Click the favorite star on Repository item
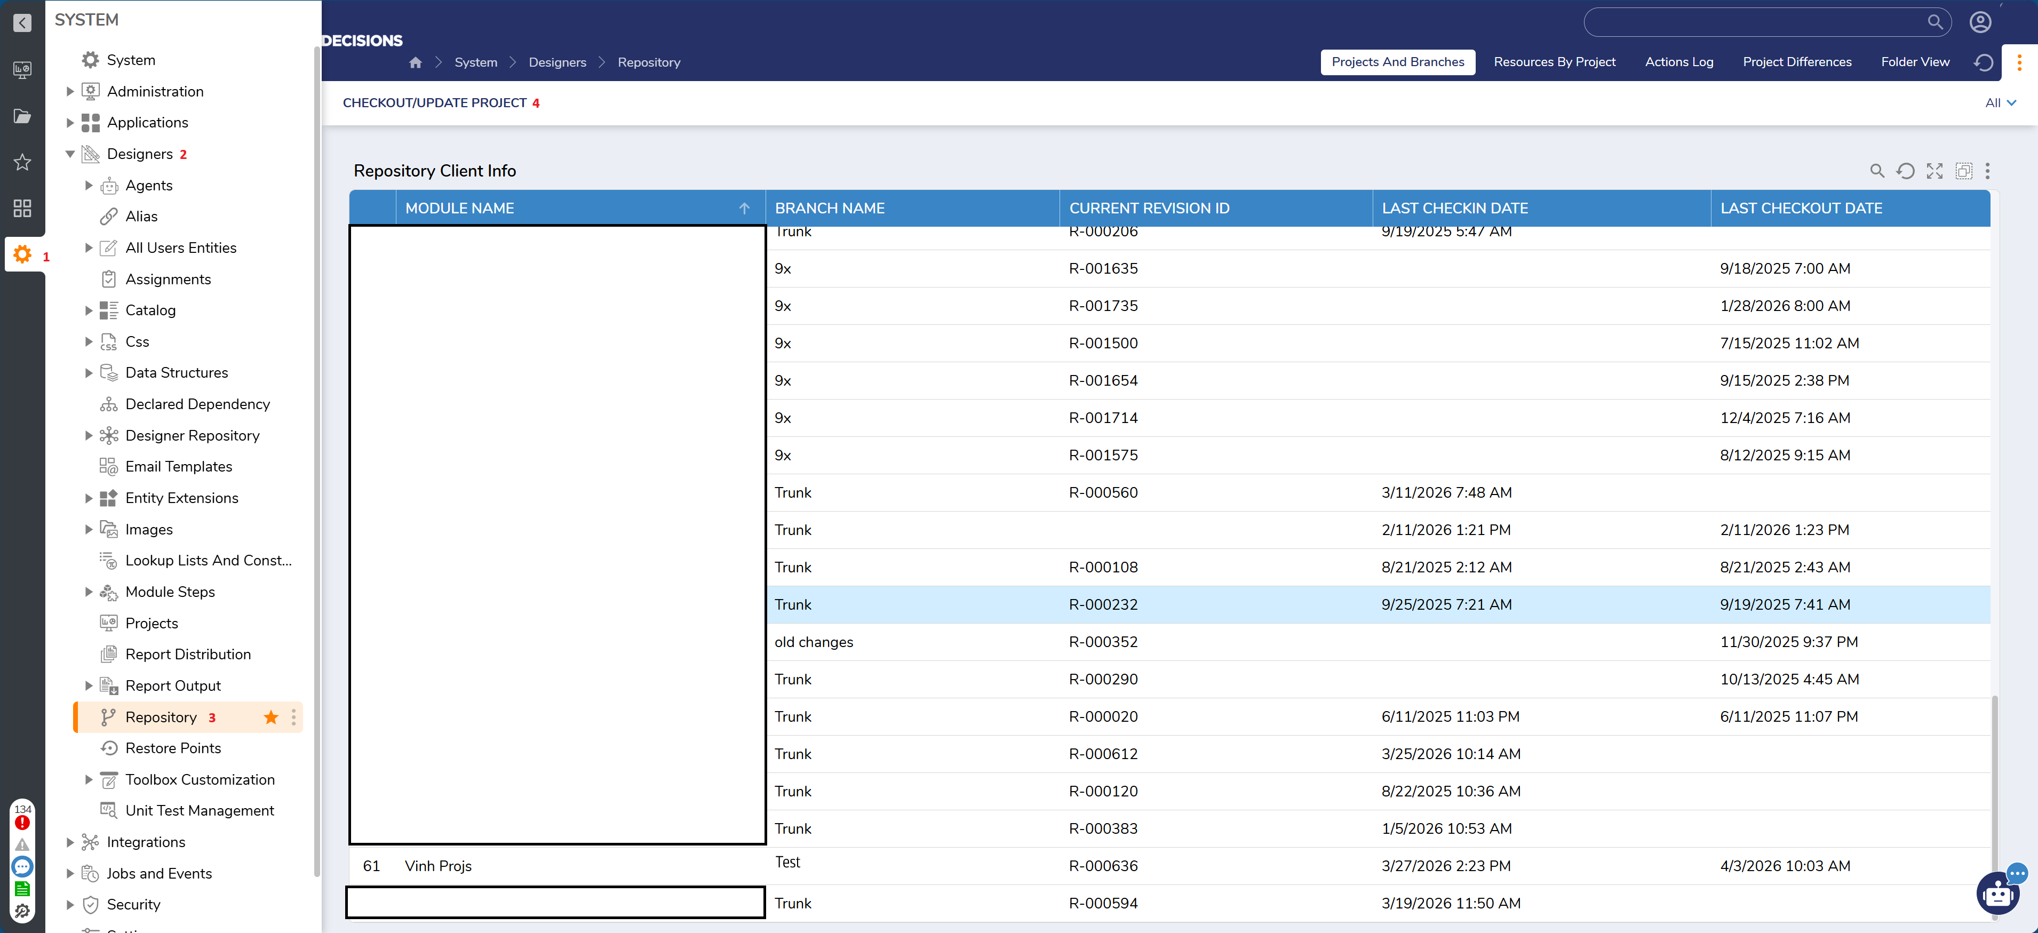The width and height of the screenshot is (2038, 933). click(x=270, y=717)
